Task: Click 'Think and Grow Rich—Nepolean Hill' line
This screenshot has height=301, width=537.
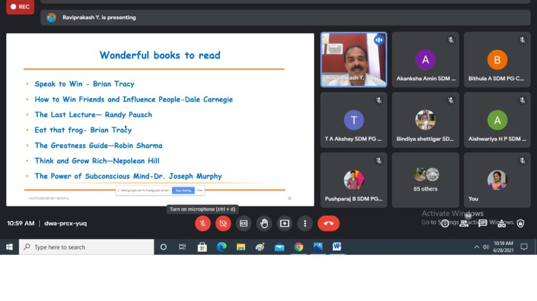Action: (x=97, y=161)
